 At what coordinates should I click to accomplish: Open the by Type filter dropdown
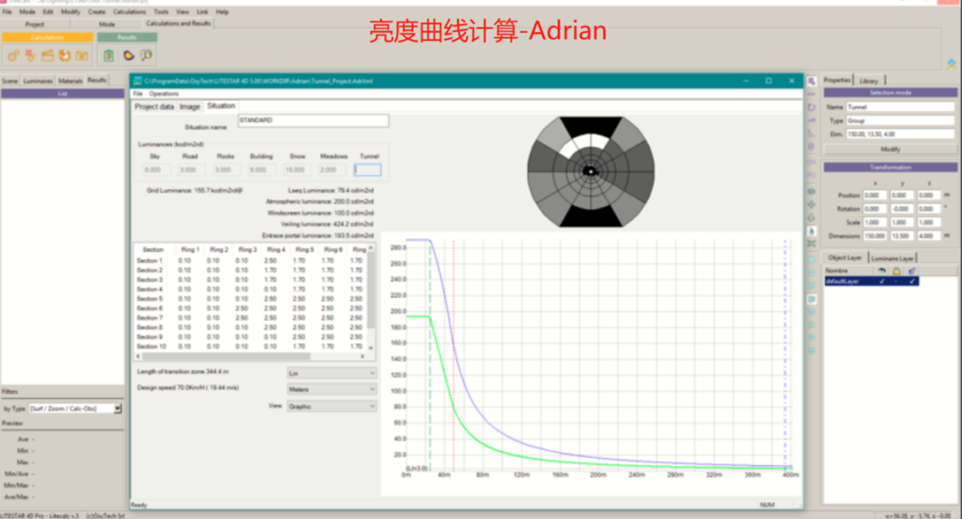point(74,408)
